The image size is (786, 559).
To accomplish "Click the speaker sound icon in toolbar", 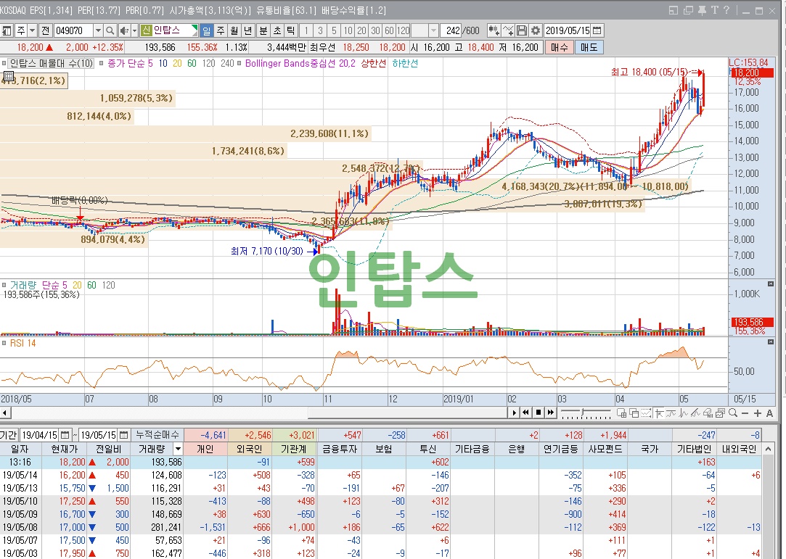I will 124,30.
